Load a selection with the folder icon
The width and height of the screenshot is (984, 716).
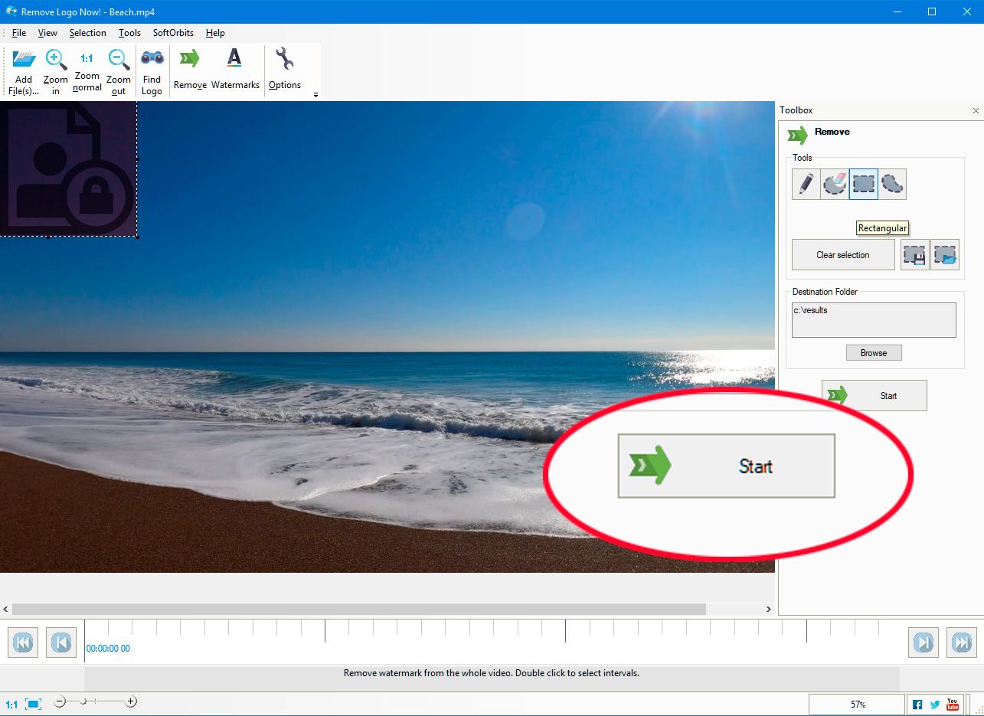point(945,255)
